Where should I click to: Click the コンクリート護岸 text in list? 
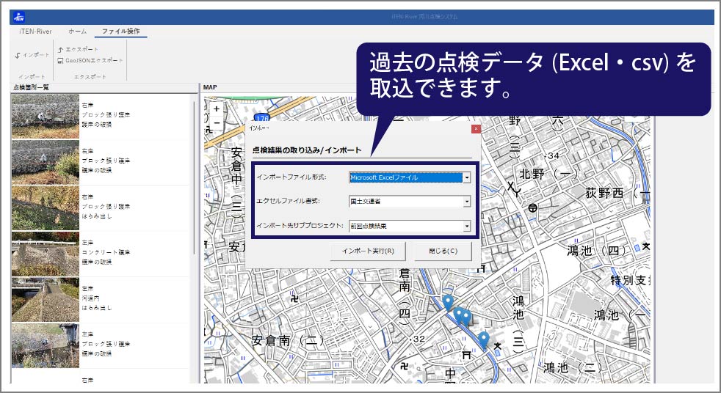coord(106,252)
